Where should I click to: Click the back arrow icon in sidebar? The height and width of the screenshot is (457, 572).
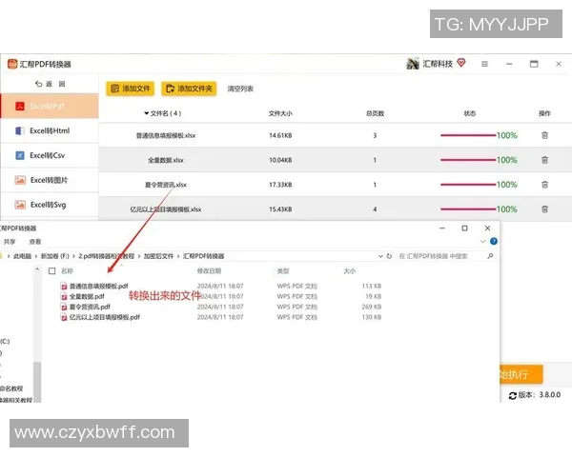(39, 84)
